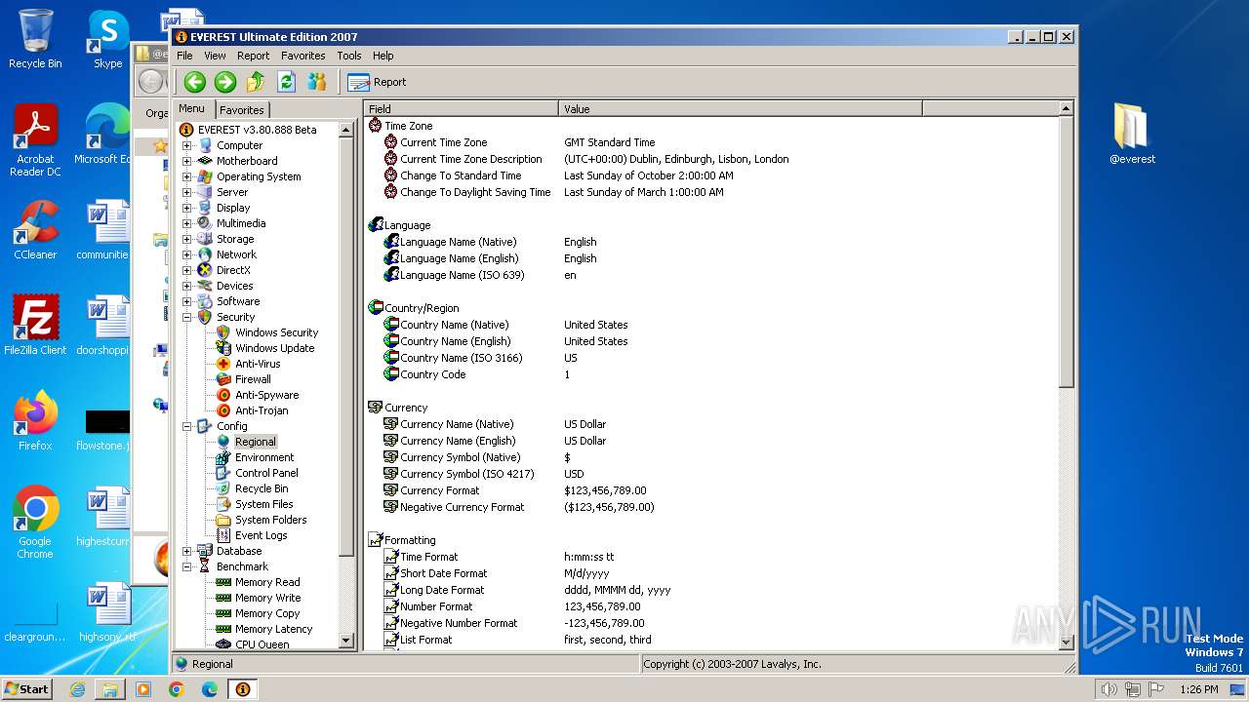Image resolution: width=1249 pixels, height=702 pixels.
Task: Open the Windows Start menu
Action: click(x=26, y=688)
